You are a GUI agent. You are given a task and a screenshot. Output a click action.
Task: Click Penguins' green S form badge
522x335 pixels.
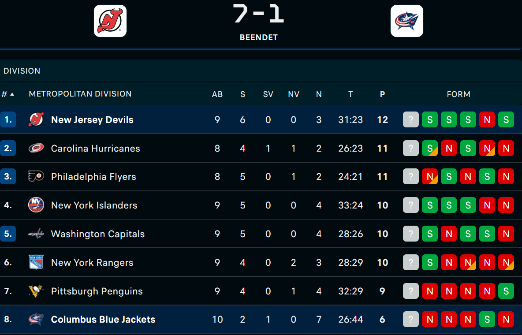(506, 291)
